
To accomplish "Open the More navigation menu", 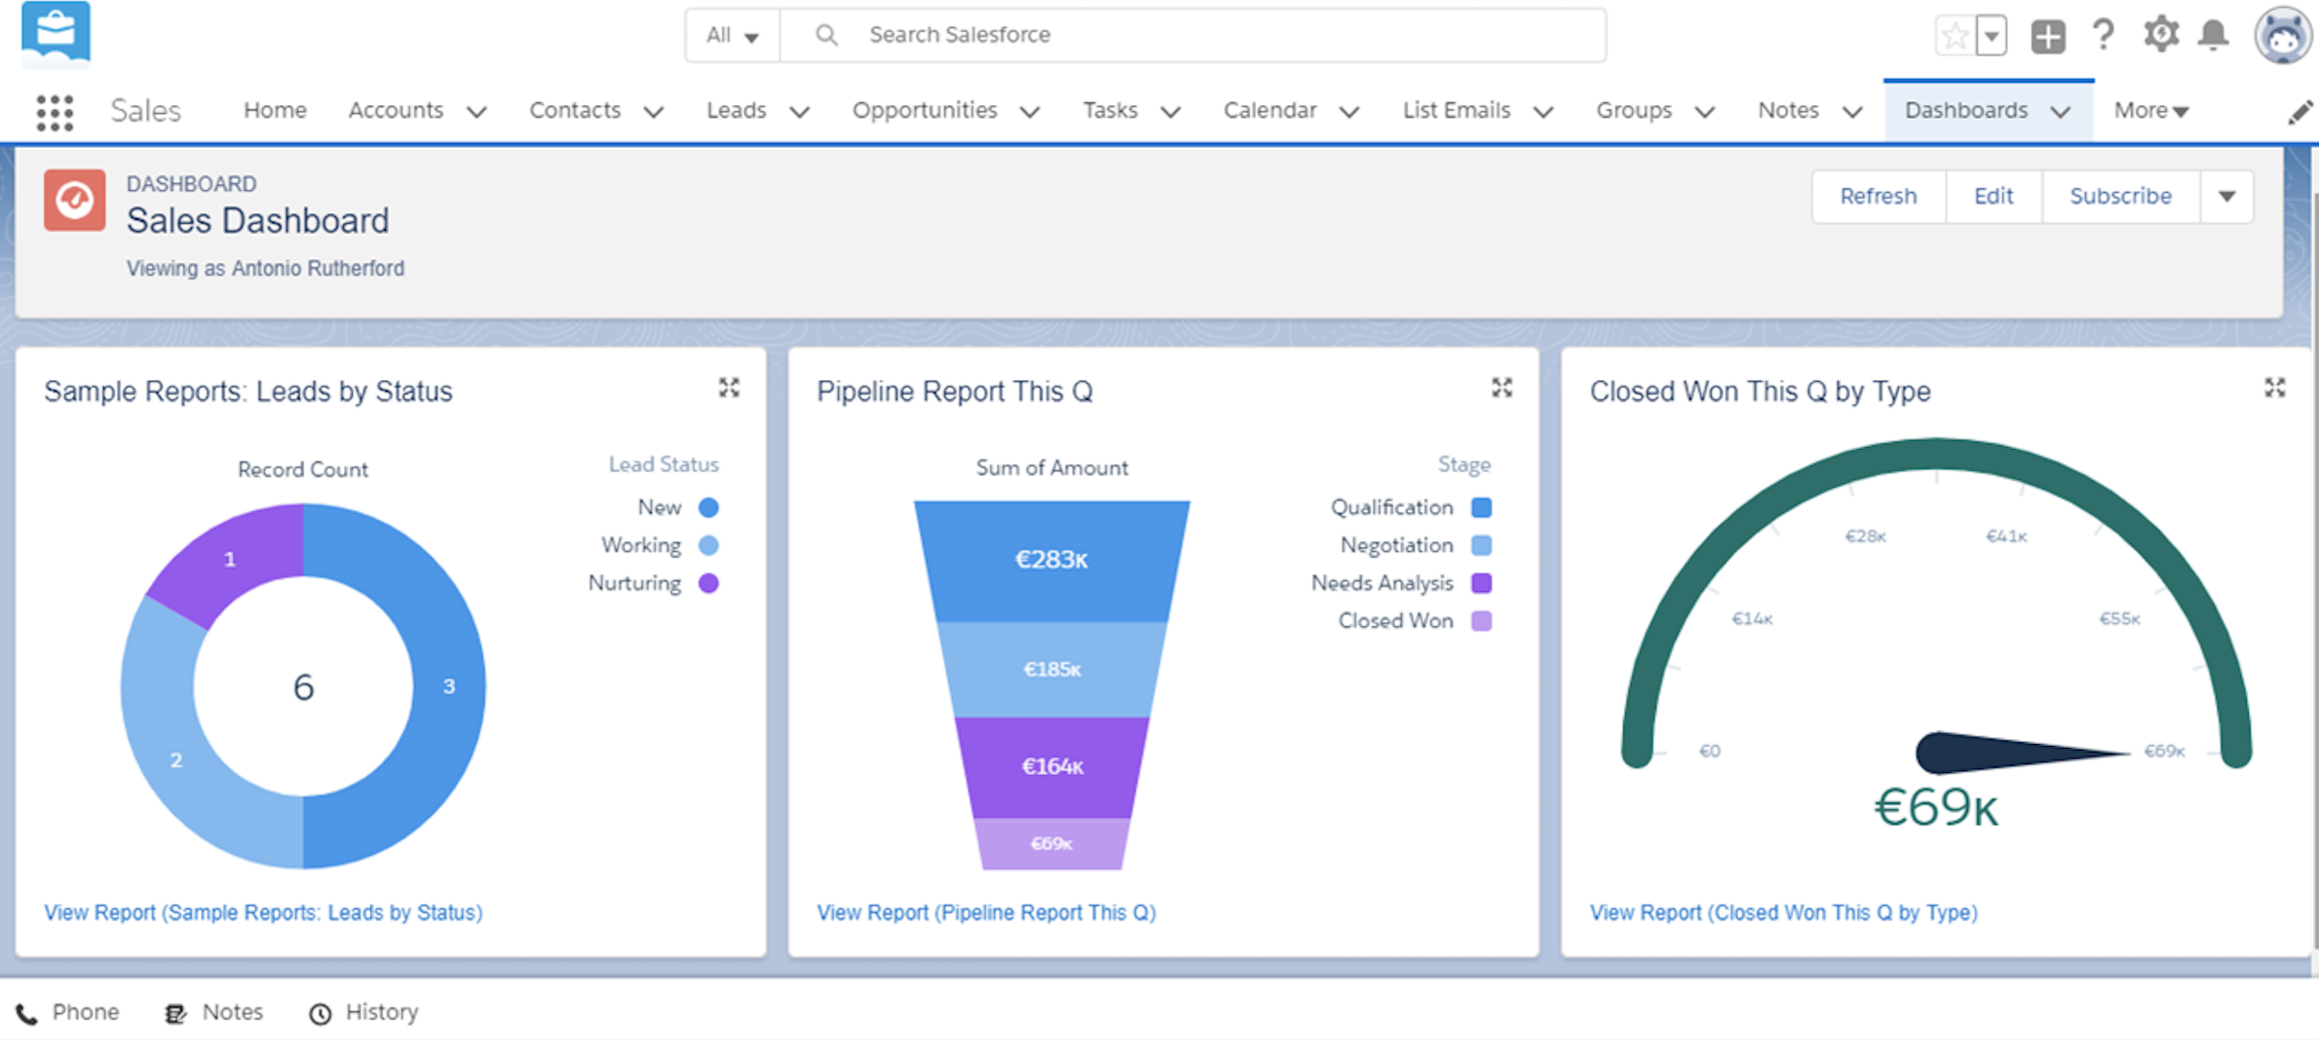I will tap(2150, 111).
